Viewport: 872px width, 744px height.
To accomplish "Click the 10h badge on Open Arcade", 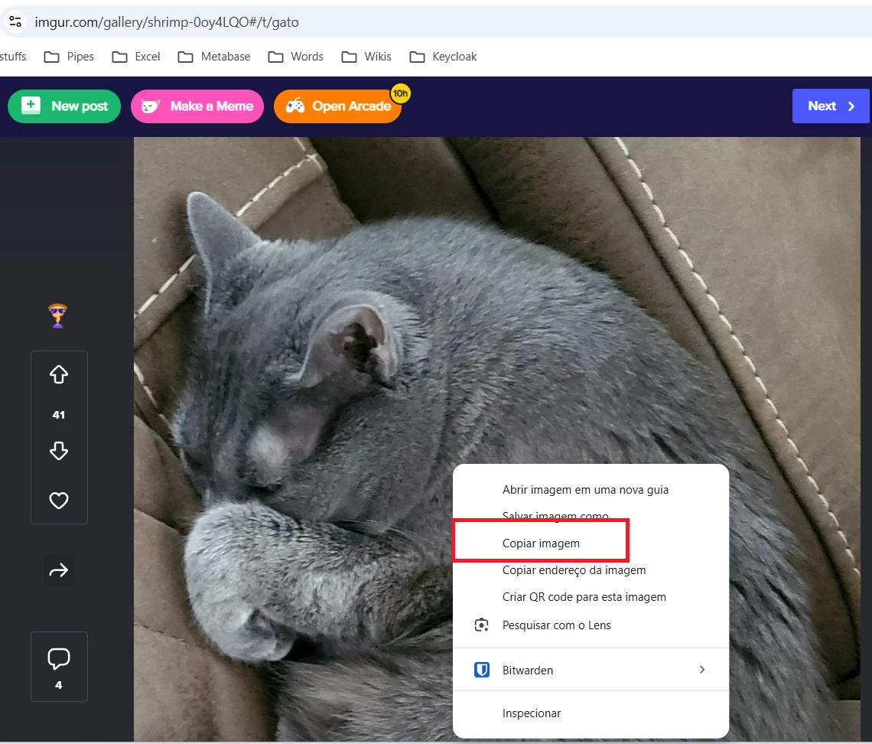I will pos(400,93).
